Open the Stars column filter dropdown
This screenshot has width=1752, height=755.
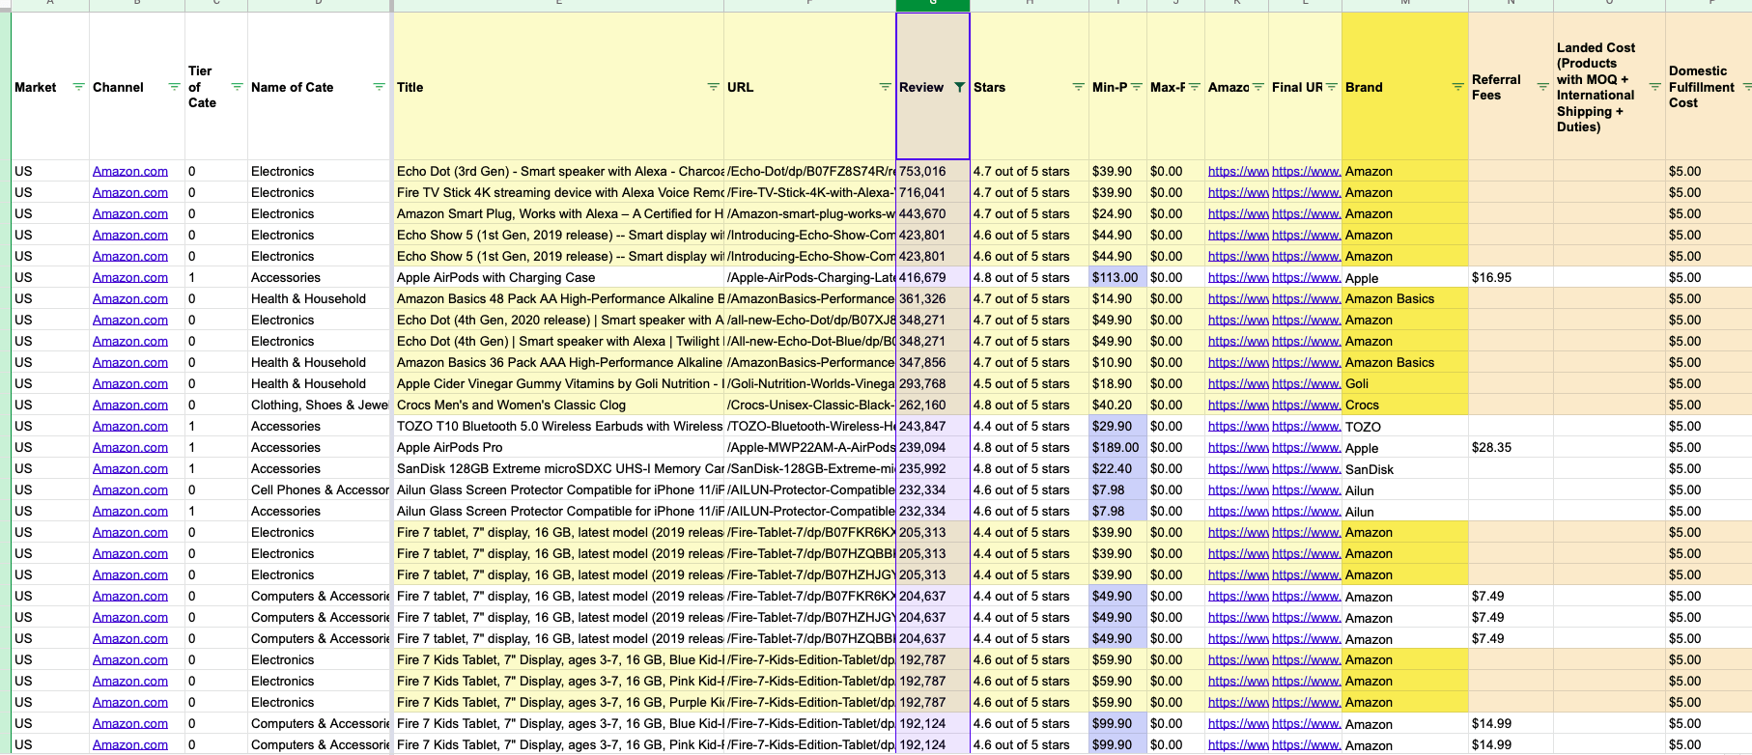[x=1079, y=87]
